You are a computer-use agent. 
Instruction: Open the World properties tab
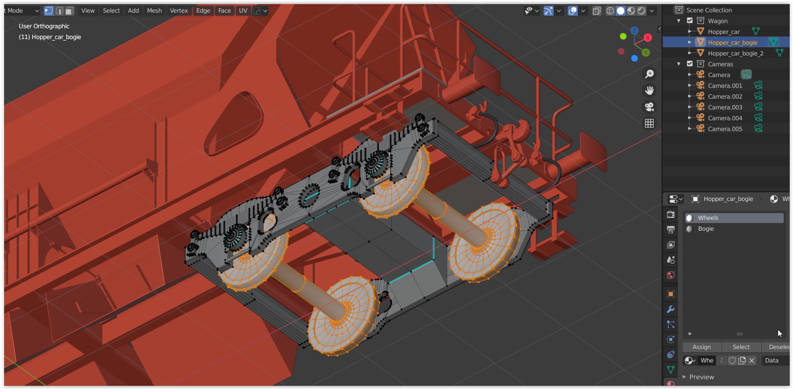[671, 275]
